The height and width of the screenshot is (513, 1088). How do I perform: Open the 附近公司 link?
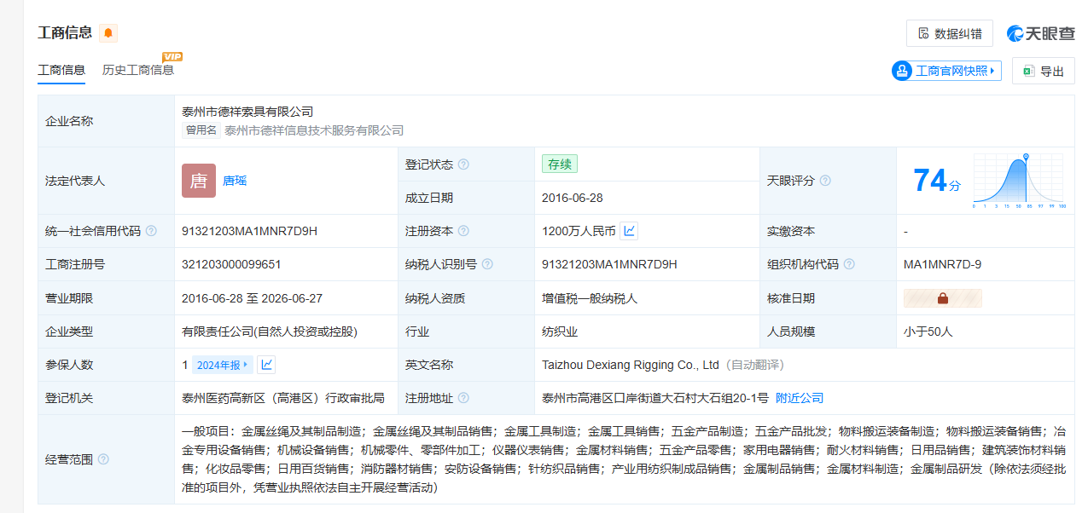click(x=800, y=398)
